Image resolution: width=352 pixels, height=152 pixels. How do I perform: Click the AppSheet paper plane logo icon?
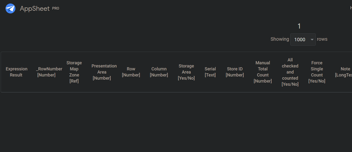point(10,8)
